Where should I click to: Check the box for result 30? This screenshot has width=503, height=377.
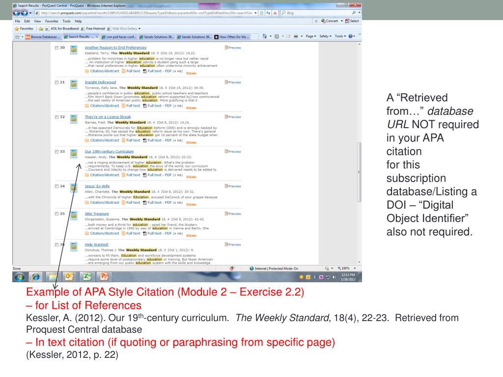[57, 48]
